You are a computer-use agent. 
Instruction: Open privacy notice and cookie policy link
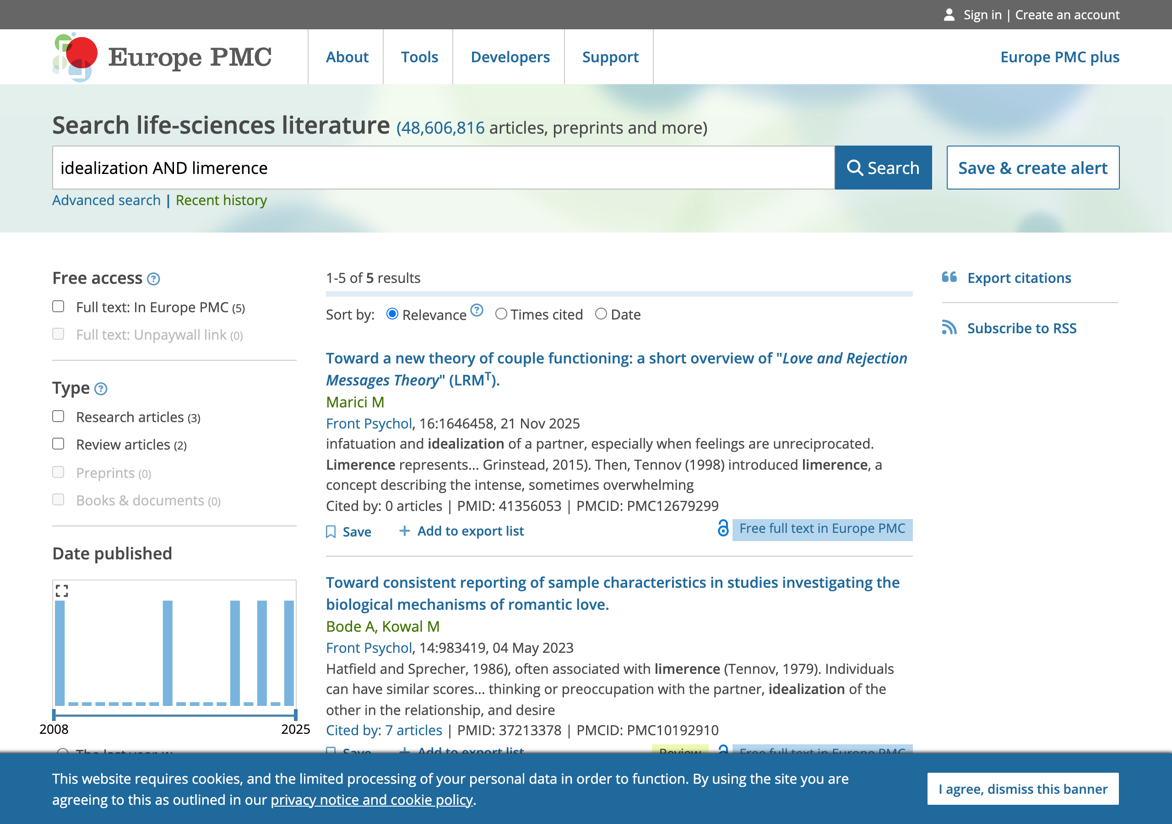[372, 799]
